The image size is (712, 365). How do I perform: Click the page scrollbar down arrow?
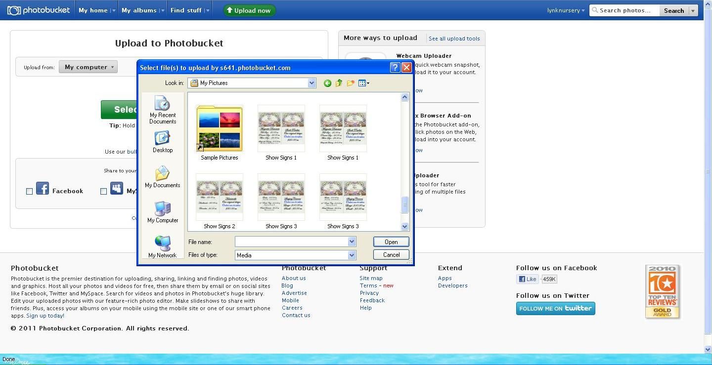[x=708, y=349]
